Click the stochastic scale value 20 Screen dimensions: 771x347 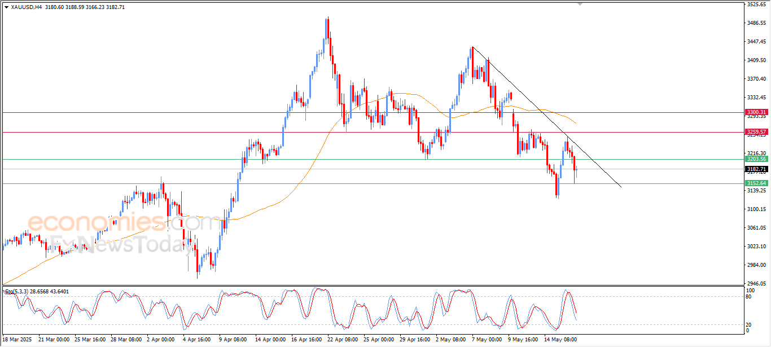749,324
